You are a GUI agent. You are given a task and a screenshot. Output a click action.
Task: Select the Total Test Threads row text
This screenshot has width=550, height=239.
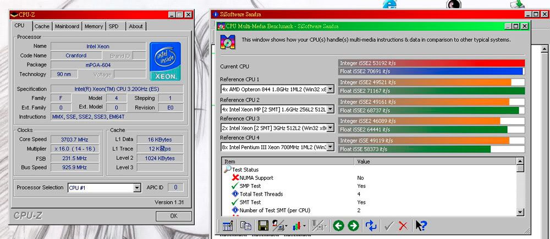[x=261, y=194]
